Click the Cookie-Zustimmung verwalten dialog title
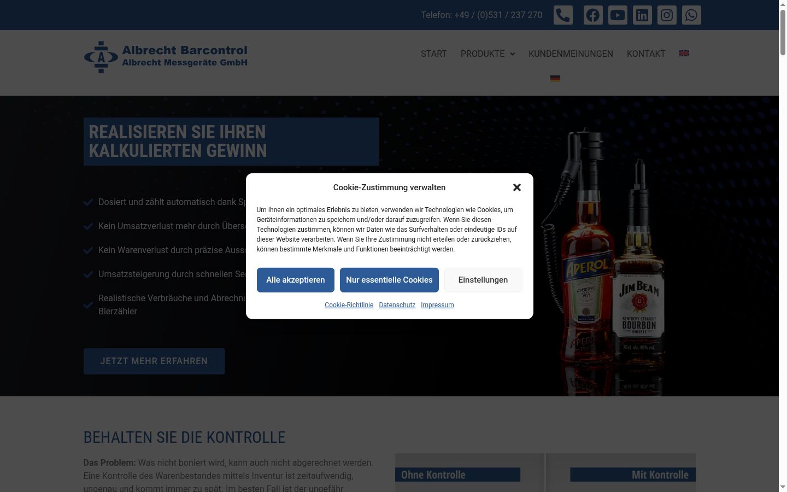 click(x=389, y=188)
